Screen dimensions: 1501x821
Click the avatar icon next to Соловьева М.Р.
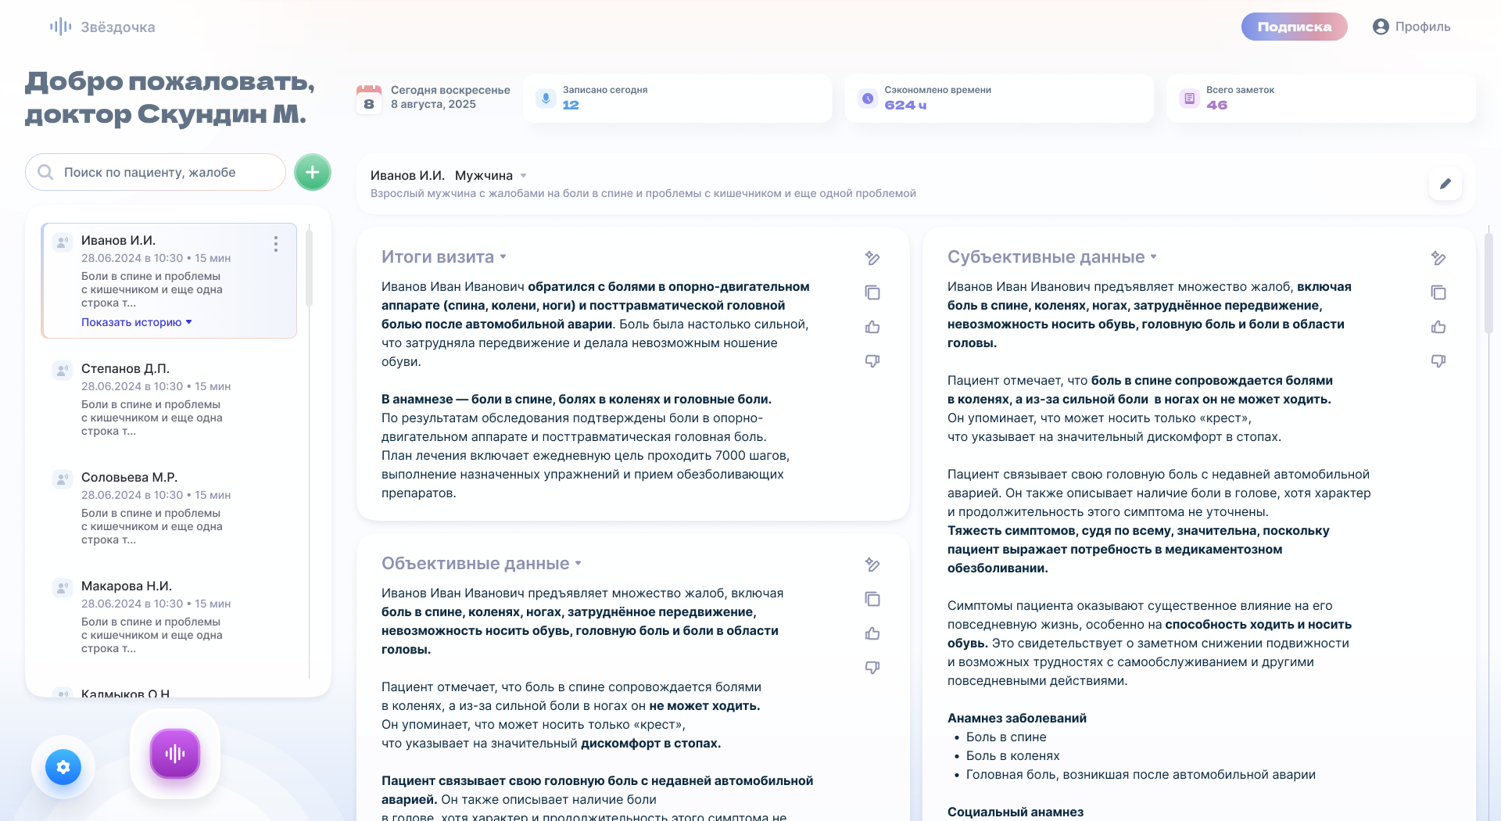point(62,479)
